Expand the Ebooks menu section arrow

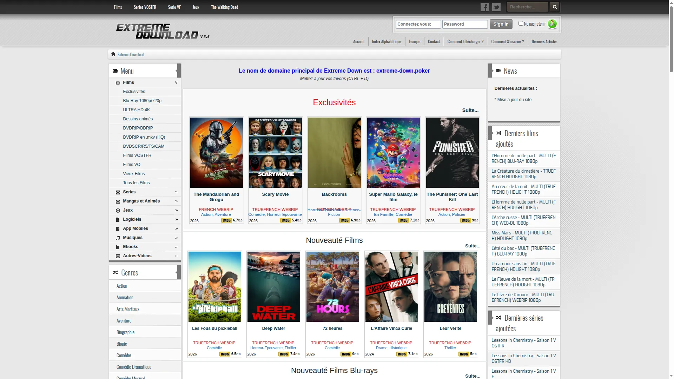pos(176,247)
